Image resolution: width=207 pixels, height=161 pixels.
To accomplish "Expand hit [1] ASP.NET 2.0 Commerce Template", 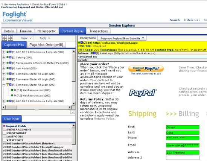I will click(4, 52).
